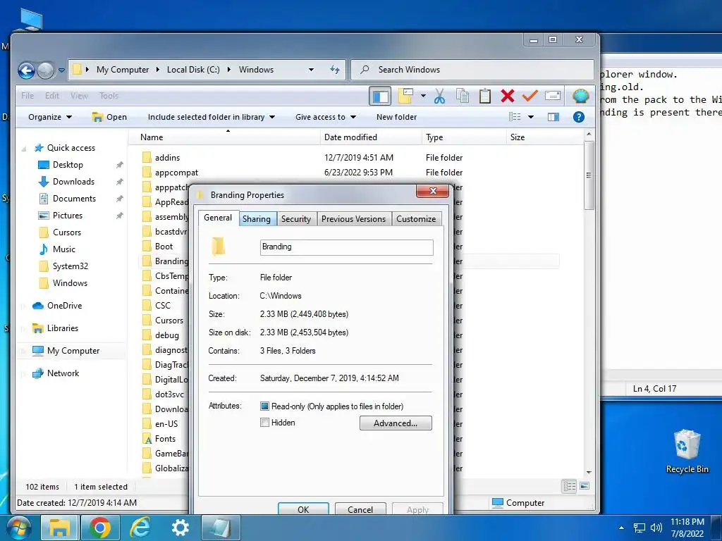Click the network icon in system tray
Screen dimensions: 722x541
coord(639,528)
